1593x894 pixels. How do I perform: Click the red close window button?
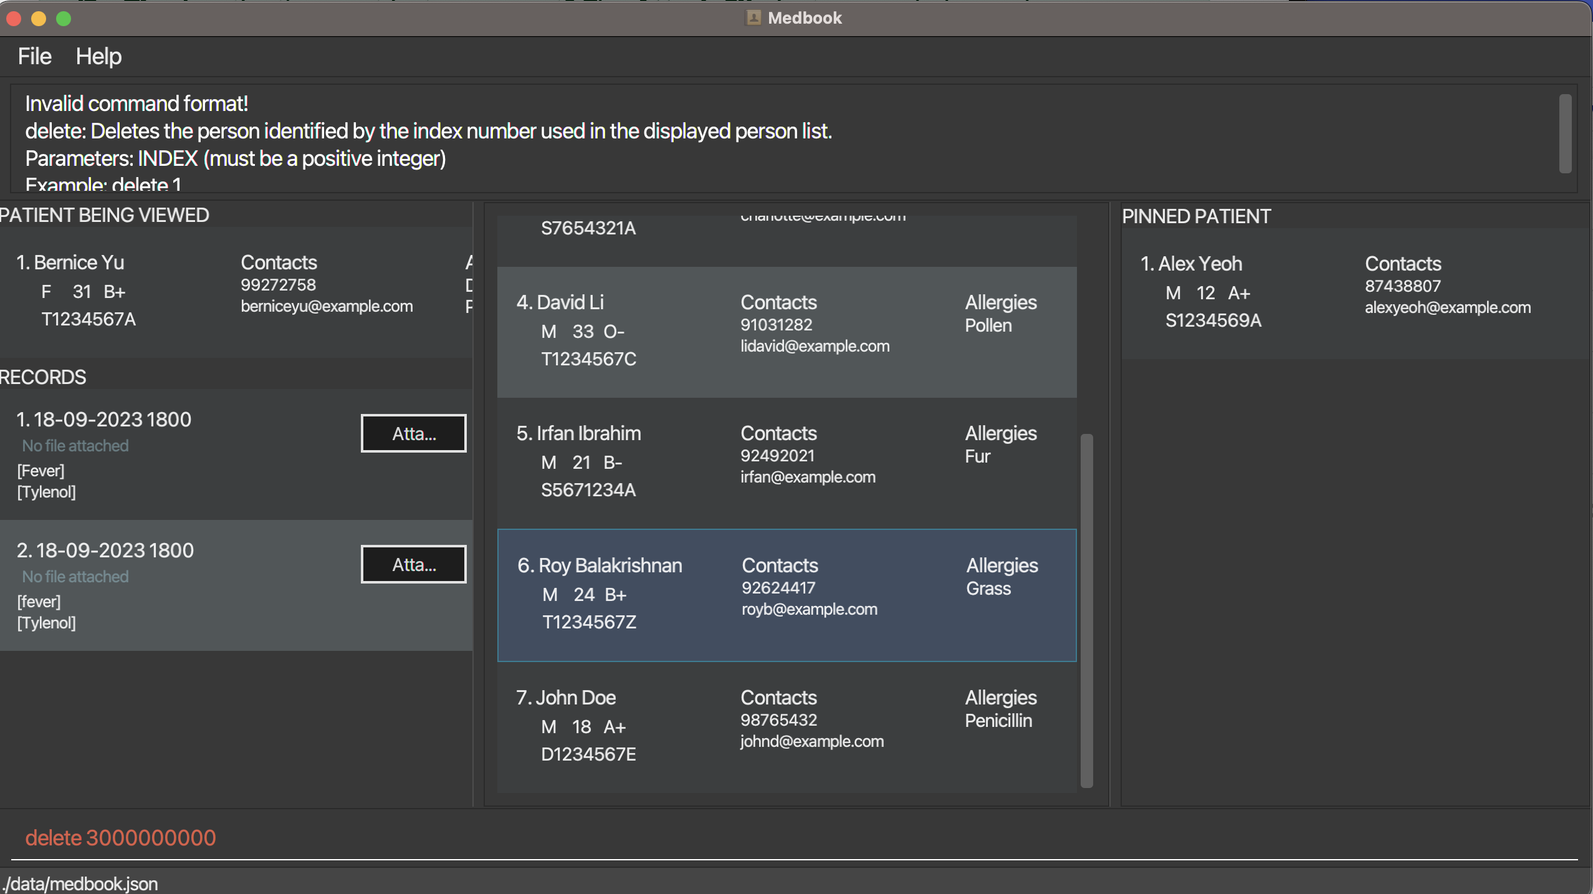(14, 19)
